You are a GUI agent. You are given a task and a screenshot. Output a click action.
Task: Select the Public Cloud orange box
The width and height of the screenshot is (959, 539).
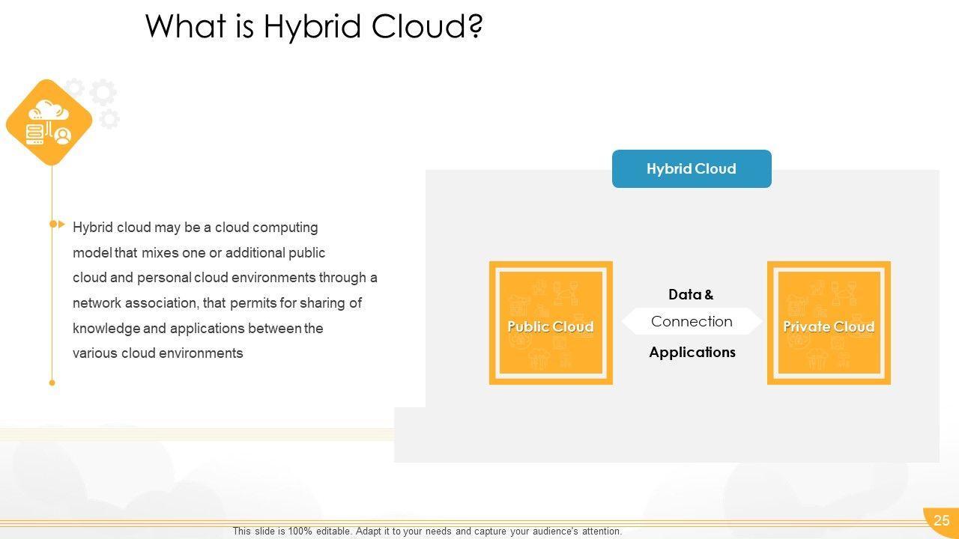click(x=551, y=323)
